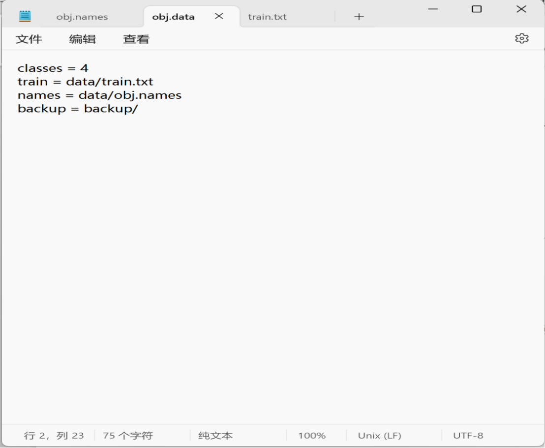Switch to the obj.names tab
Viewport: 545px width, 448px height.
82,17
